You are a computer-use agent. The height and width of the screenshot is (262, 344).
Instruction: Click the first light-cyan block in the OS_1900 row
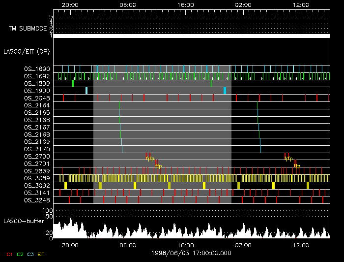[x=86, y=91]
